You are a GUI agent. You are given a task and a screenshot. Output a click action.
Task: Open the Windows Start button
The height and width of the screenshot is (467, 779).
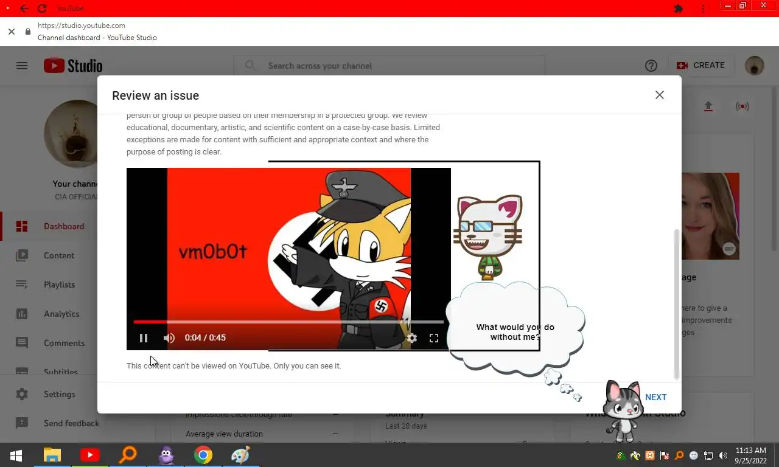16,455
